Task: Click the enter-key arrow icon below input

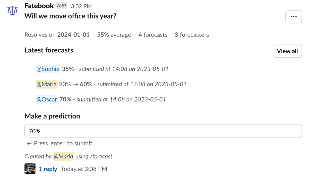Action: pyautogui.click(x=29, y=143)
